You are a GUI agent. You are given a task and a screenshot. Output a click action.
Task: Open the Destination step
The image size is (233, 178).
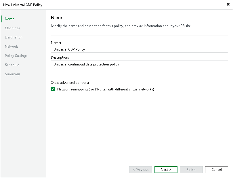[14, 37]
